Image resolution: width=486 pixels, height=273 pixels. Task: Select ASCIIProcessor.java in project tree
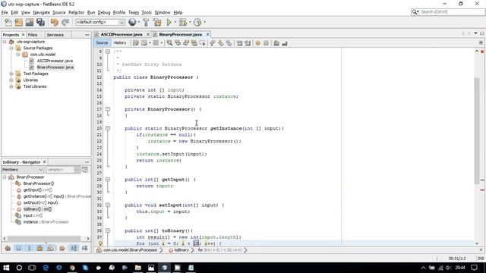point(55,61)
